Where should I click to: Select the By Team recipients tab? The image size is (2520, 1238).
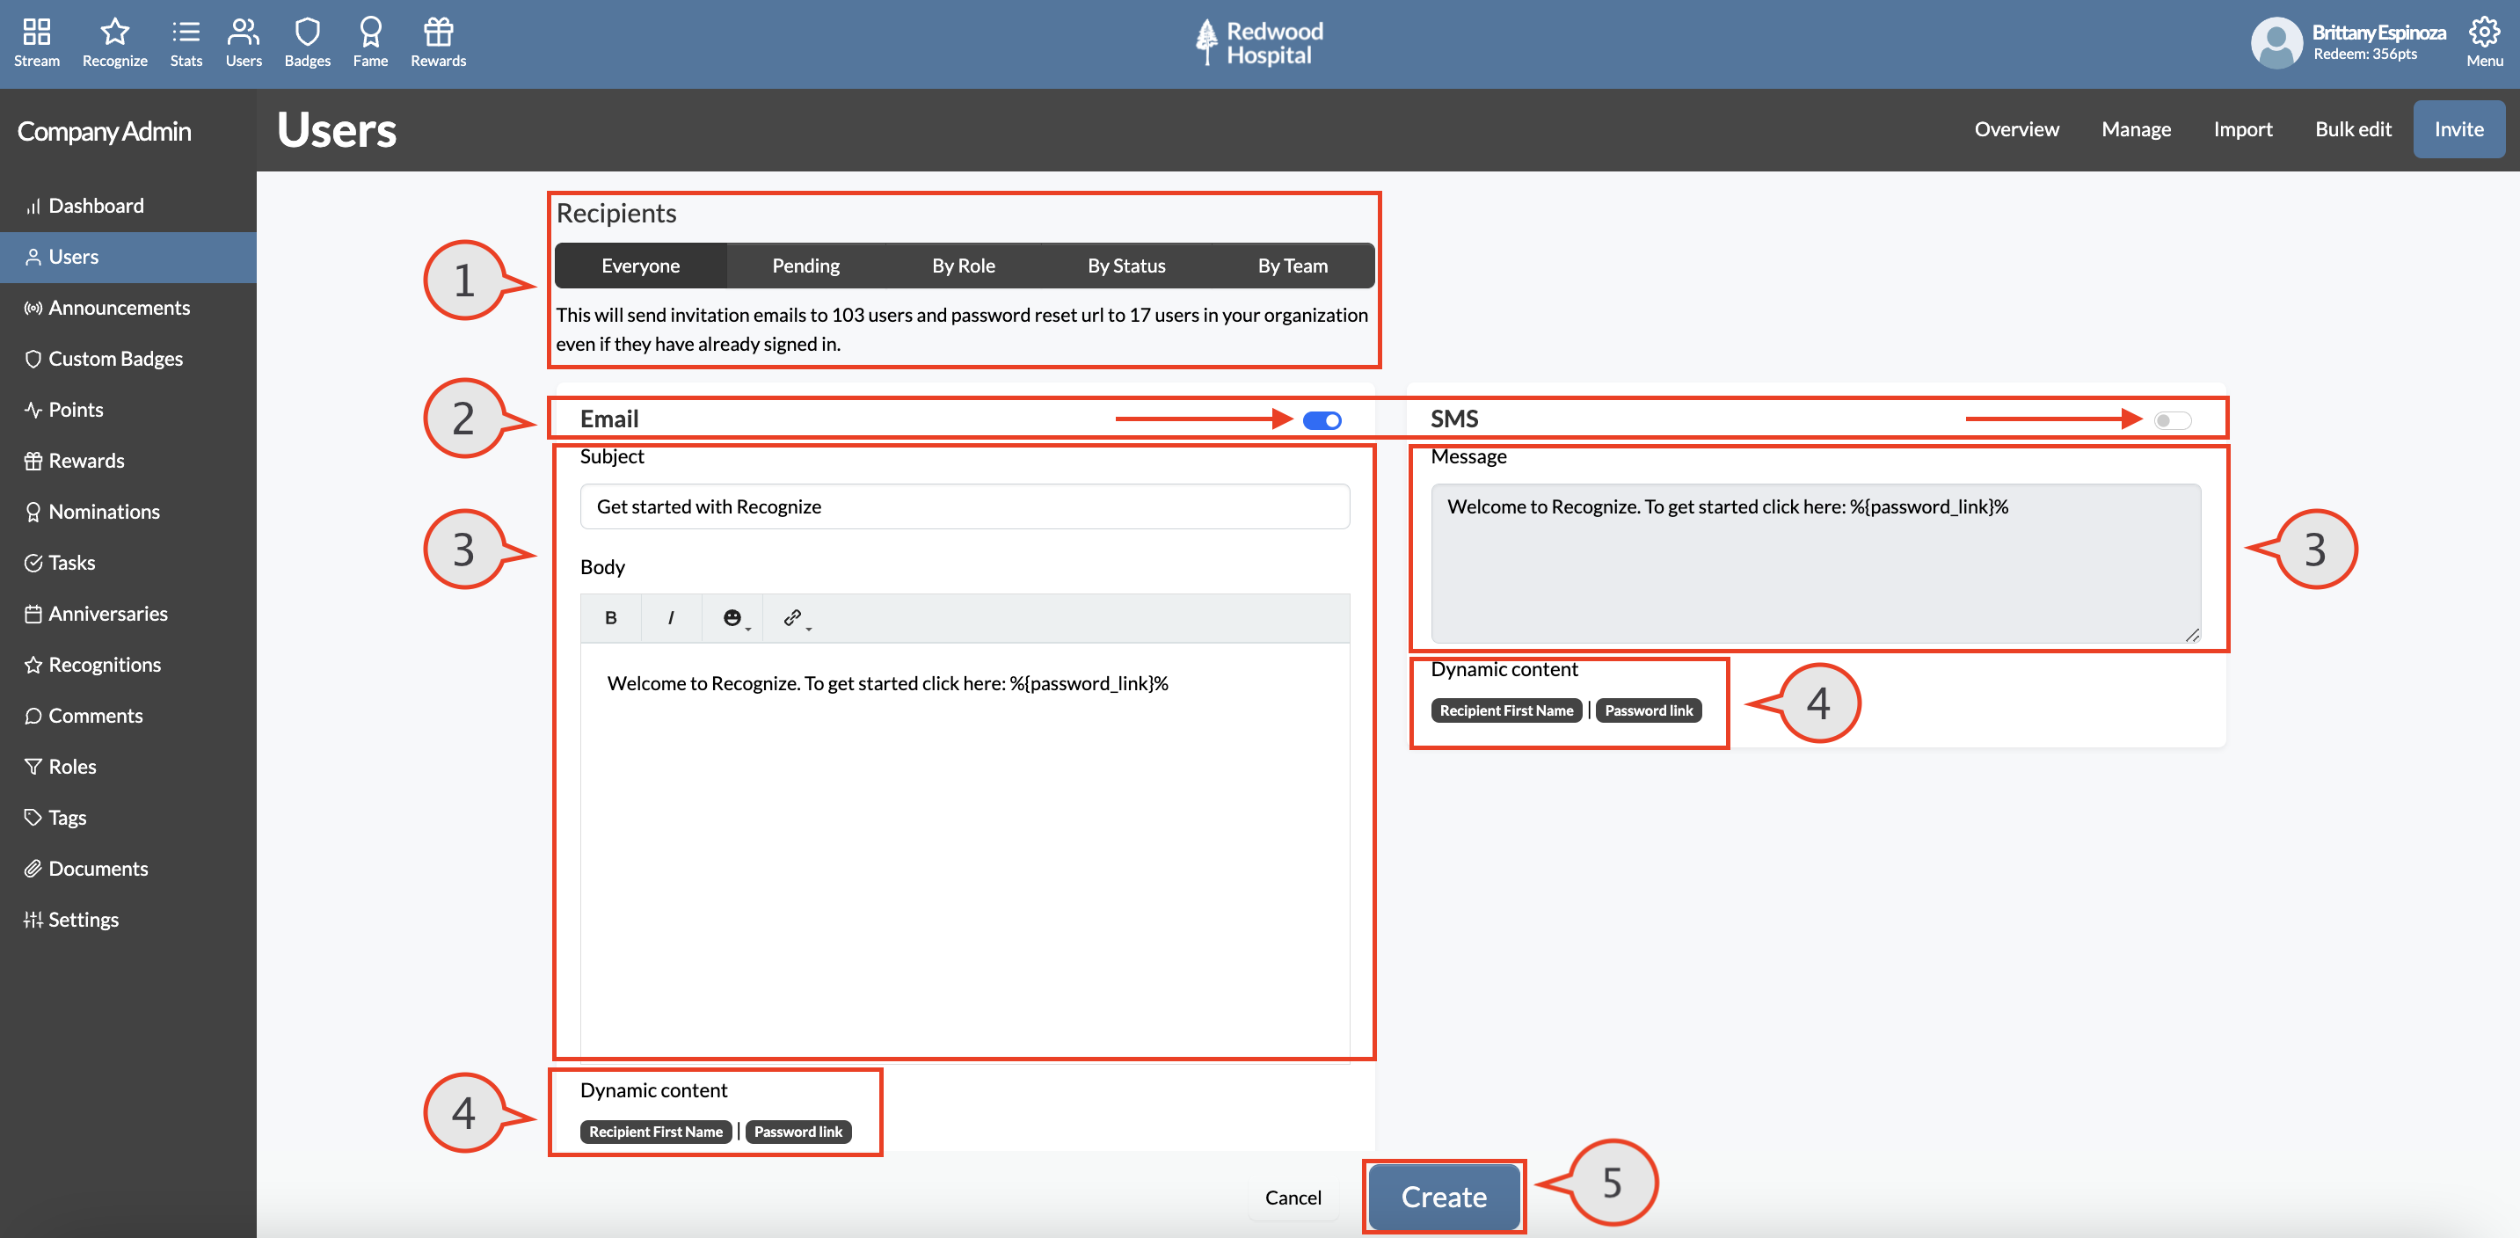pyautogui.click(x=1293, y=266)
